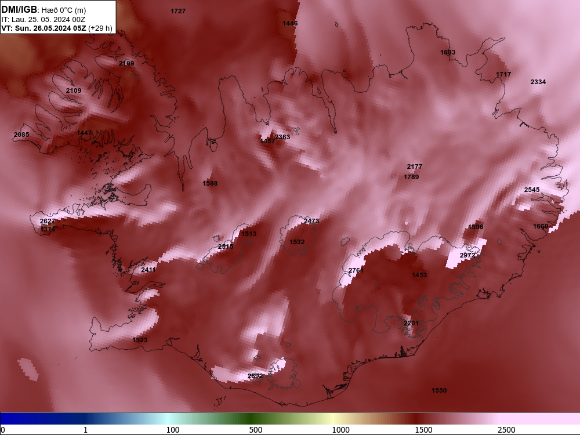Click the 2334 value over the sea
Screen dimensions: 580x435
538,82
